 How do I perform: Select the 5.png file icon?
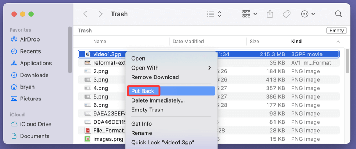pyautogui.click(x=88, y=96)
